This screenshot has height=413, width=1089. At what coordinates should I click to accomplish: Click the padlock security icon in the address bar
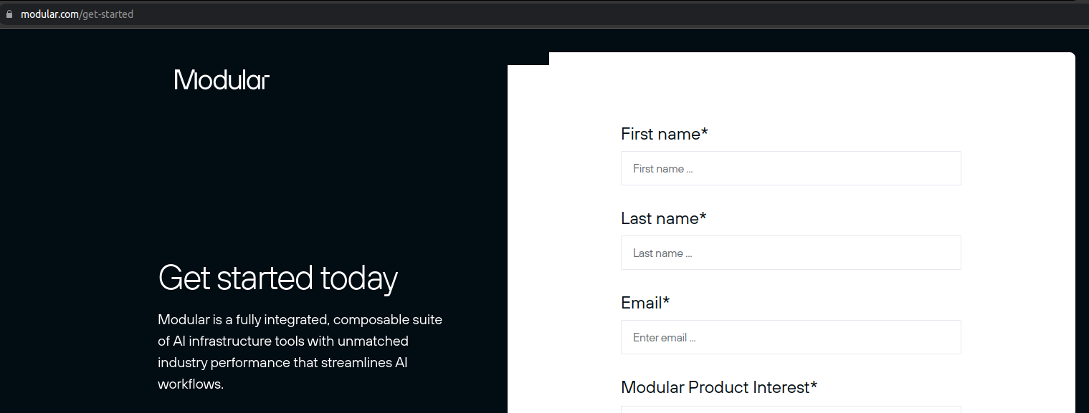click(9, 14)
